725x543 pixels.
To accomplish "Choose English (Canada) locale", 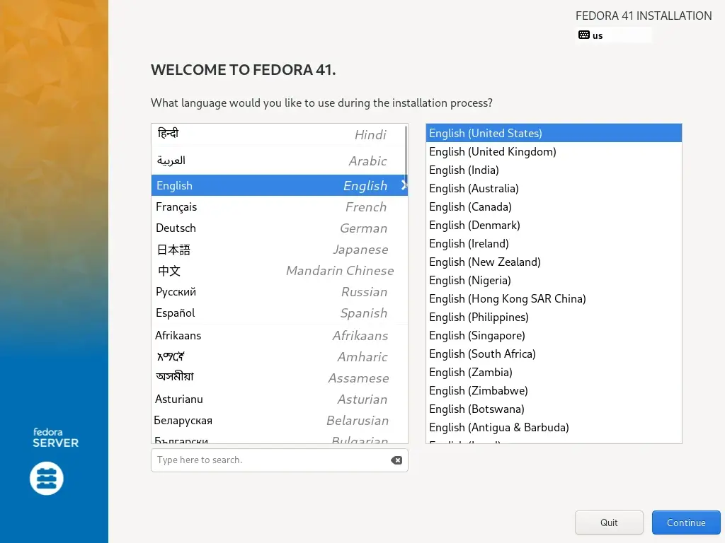I will pyautogui.click(x=554, y=207).
